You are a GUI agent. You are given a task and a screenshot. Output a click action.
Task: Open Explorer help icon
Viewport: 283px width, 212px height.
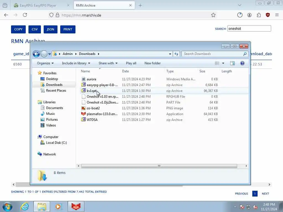pyautogui.click(x=242, y=63)
